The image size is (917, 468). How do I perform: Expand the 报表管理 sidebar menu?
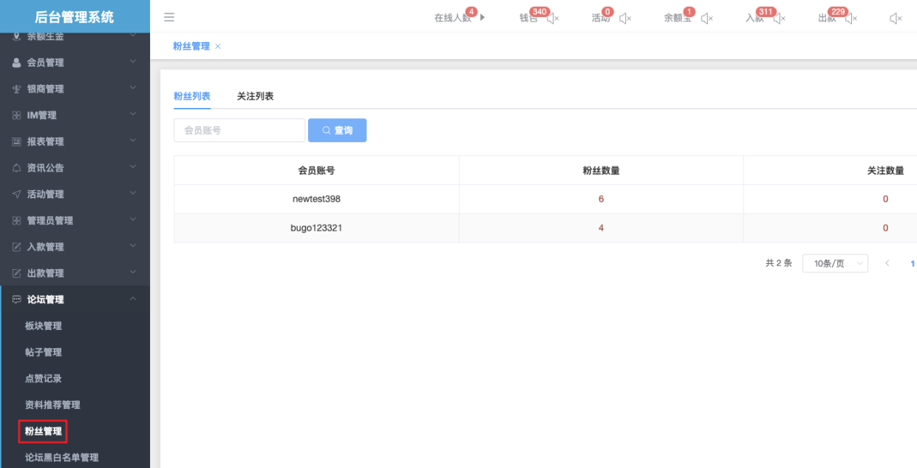[74, 141]
